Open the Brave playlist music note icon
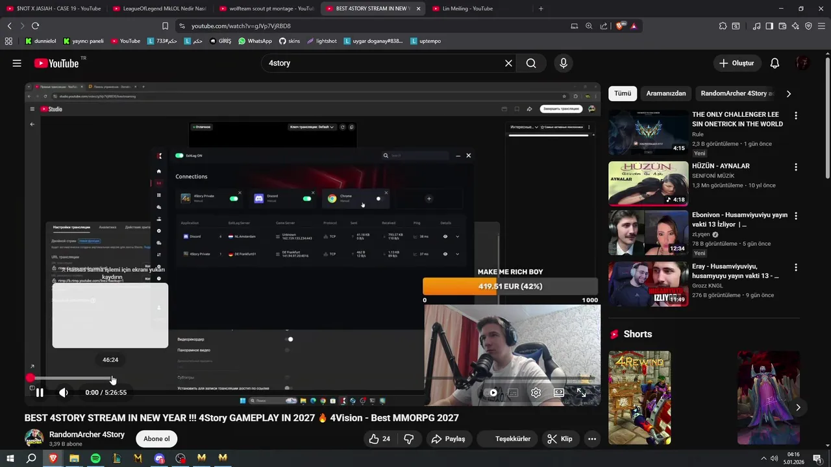This screenshot has height=467, width=831. click(756, 26)
